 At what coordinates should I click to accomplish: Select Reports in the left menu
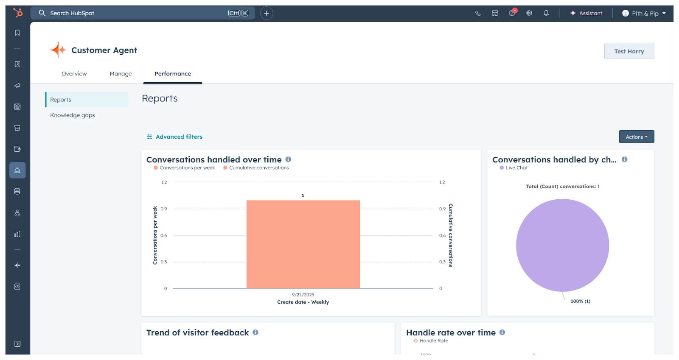pyautogui.click(x=87, y=100)
